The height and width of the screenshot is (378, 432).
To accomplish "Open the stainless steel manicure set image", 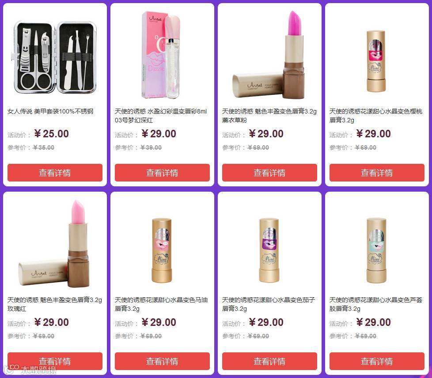I will [x=55, y=57].
